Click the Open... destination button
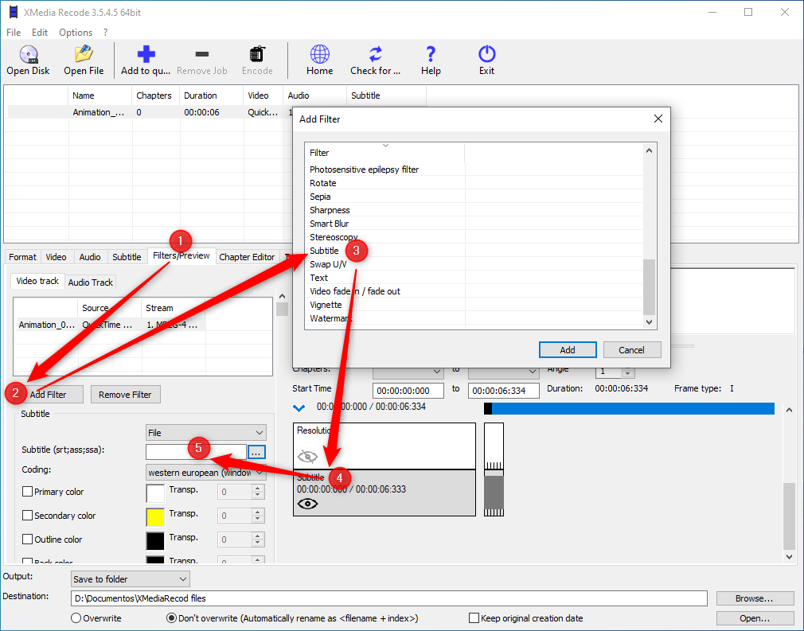Screen dimensions: 804x631 coord(755,618)
